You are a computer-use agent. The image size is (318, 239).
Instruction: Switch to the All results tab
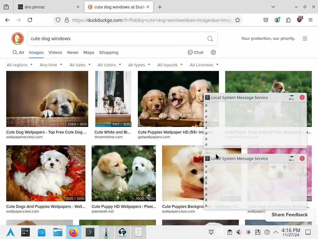18,52
